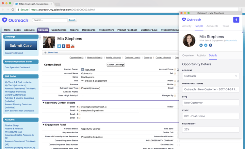Open the YouTube icon under the contact name
Image resolution: width=245 pixels, height=149 pixels.
(x=73, y=46)
